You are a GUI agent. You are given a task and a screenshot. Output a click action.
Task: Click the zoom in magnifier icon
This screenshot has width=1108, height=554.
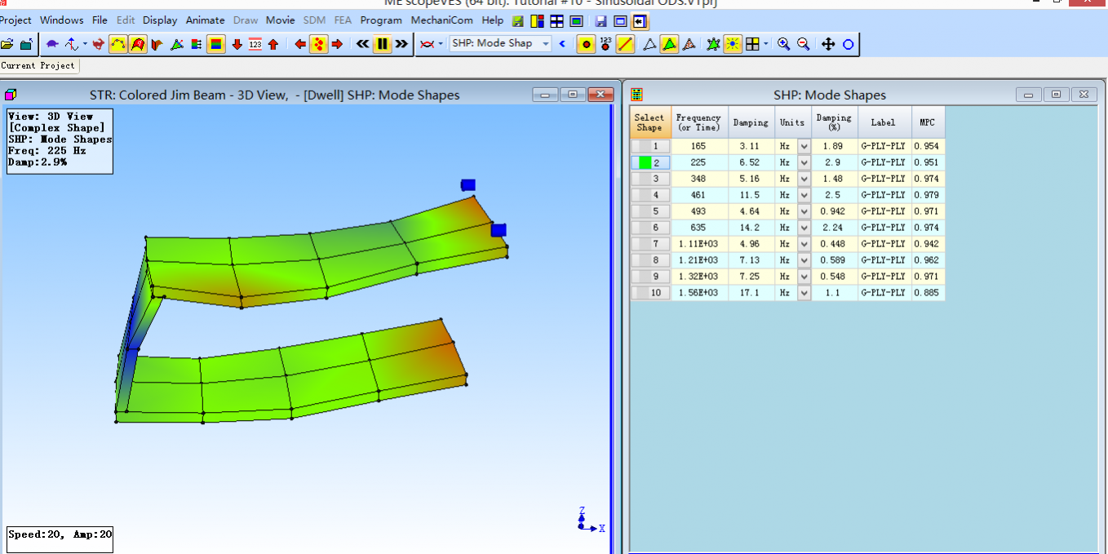tap(783, 44)
